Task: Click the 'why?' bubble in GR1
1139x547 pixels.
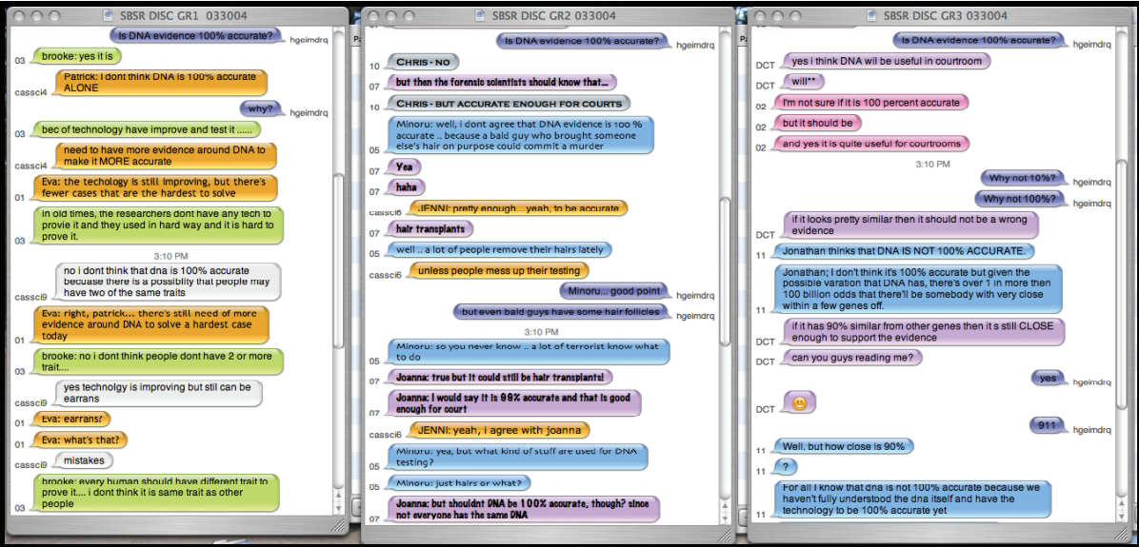Action: (262, 107)
